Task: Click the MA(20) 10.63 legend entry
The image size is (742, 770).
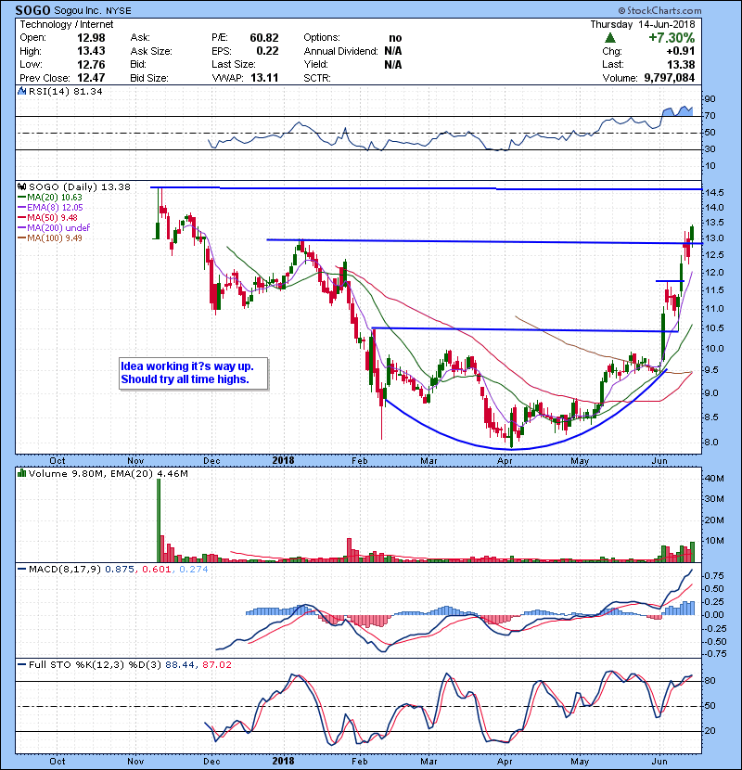Action: [50, 198]
